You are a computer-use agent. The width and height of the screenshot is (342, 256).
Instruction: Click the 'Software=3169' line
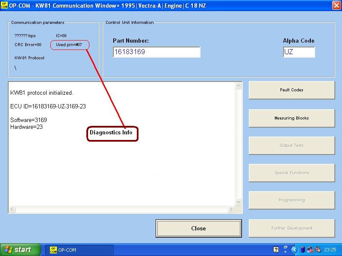tap(29, 120)
